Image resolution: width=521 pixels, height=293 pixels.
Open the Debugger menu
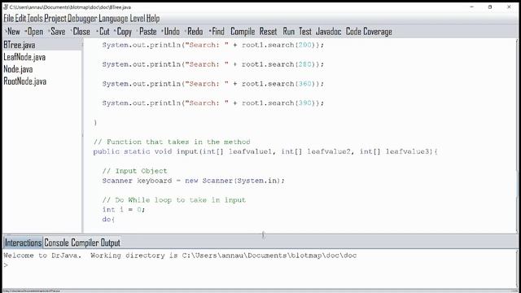(x=82, y=18)
